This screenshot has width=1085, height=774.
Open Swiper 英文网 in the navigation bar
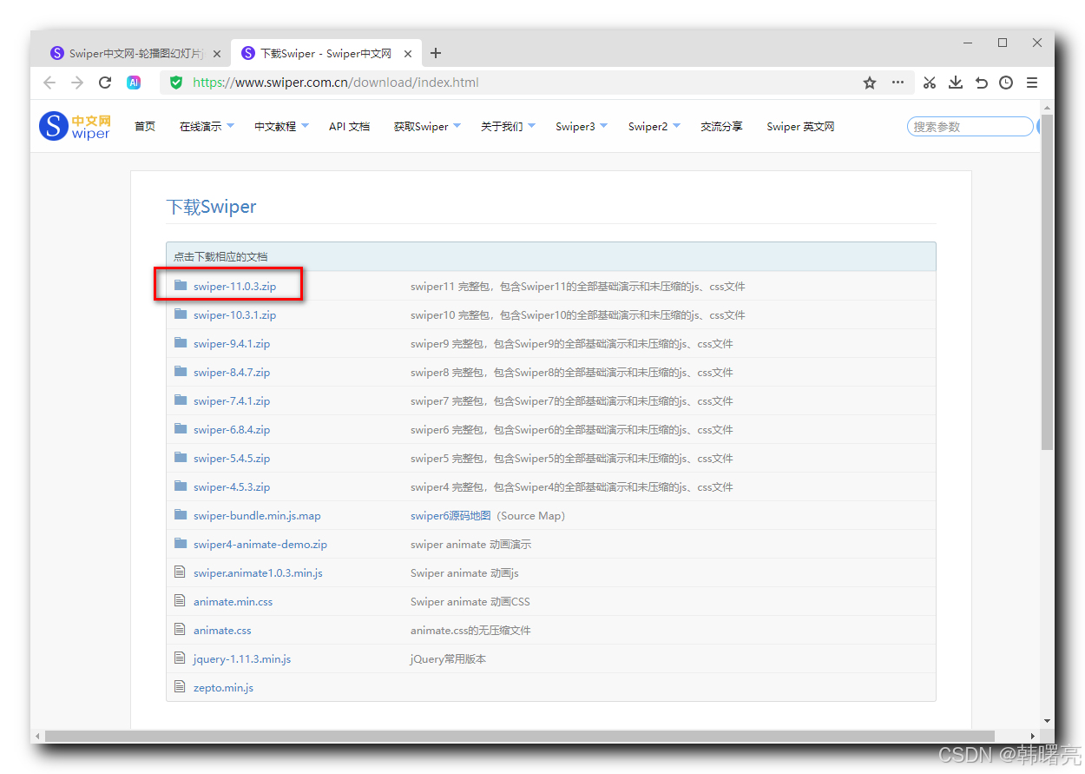coord(800,126)
